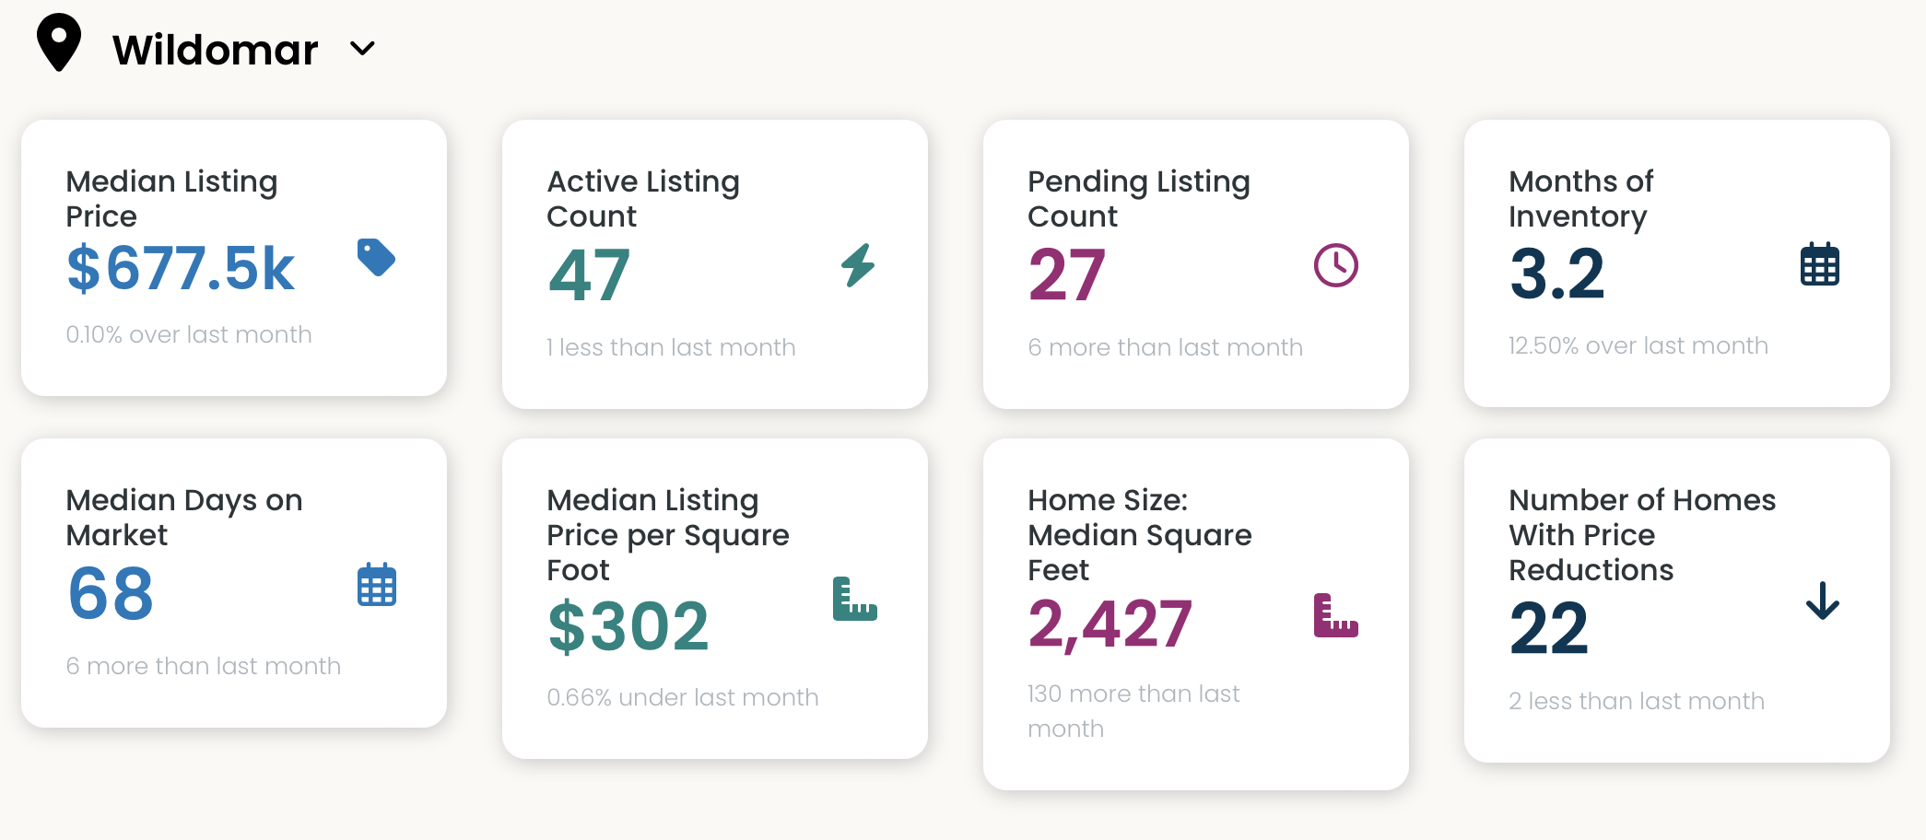Select the $677.5k median listing price value

tap(181, 269)
